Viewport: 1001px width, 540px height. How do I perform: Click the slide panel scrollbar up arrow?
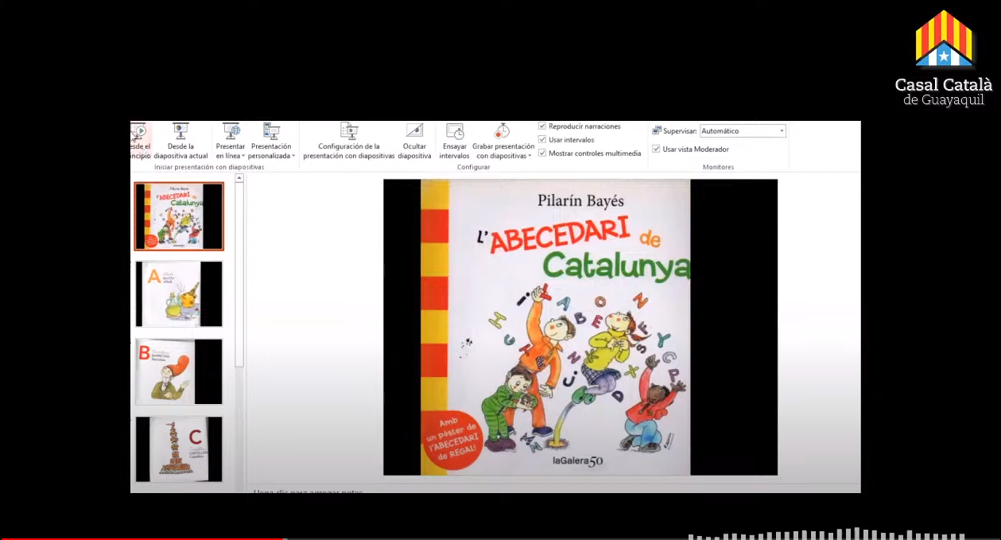[239, 179]
